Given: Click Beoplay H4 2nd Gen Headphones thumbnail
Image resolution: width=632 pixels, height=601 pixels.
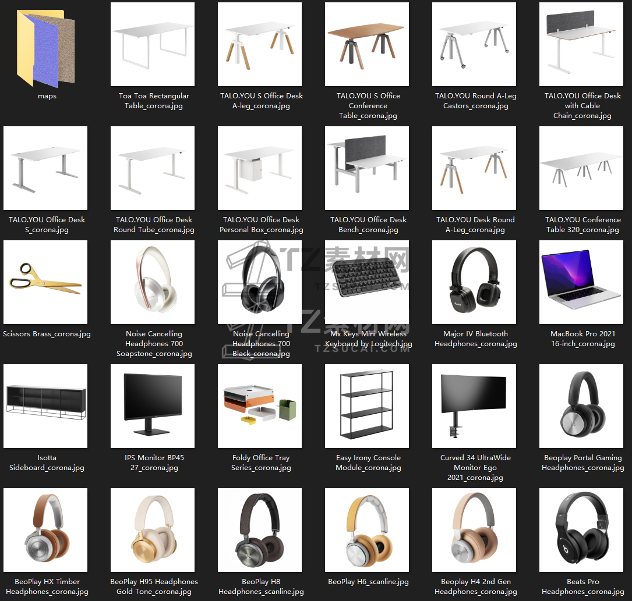Looking at the screenshot, I should coord(474,530).
